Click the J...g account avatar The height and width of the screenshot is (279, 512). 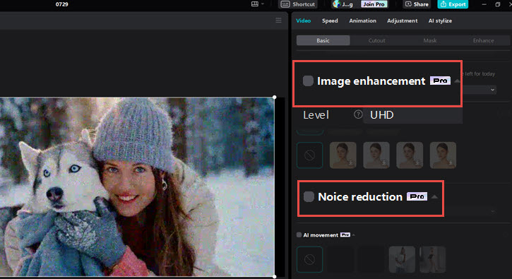pyautogui.click(x=336, y=4)
